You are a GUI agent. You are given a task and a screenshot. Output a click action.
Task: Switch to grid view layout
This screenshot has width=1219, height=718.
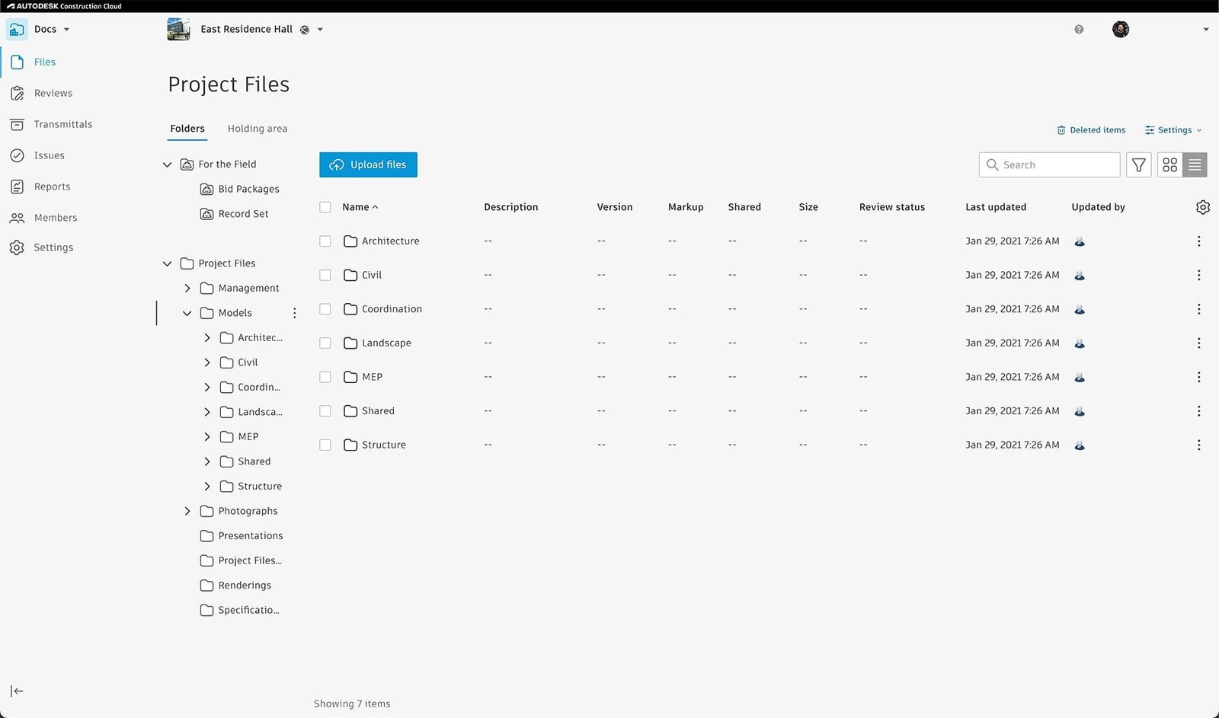1169,164
